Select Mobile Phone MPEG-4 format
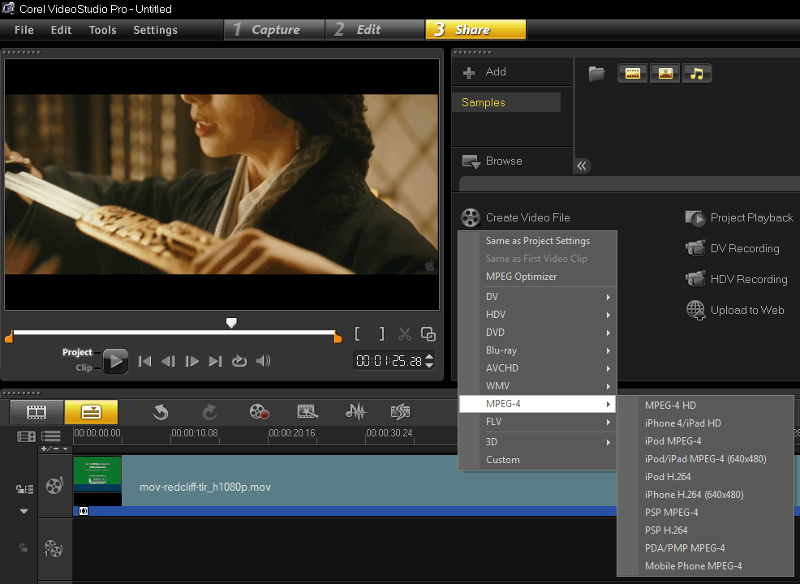Viewport: 800px width, 584px height. coord(705,566)
